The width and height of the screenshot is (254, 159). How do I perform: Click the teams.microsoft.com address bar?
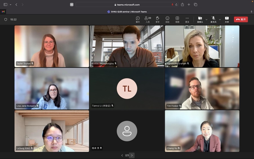tap(127, 5)
